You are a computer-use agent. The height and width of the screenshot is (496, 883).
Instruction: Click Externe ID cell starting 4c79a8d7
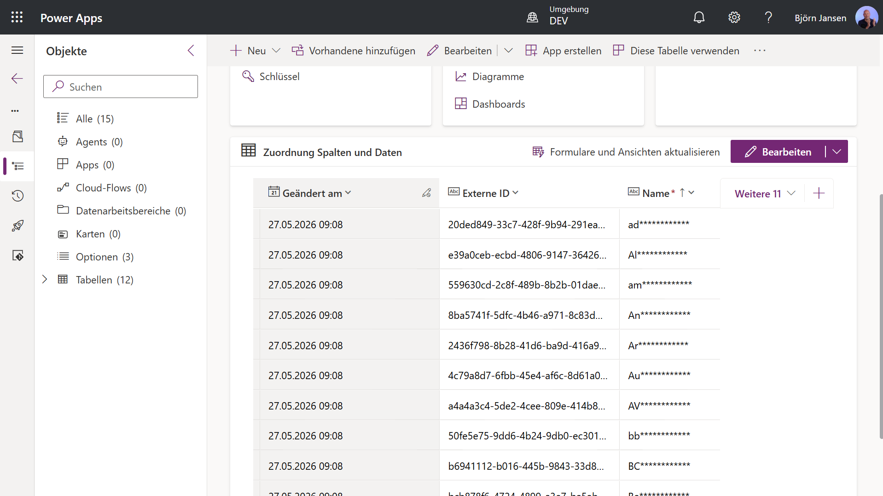[529, 375]
